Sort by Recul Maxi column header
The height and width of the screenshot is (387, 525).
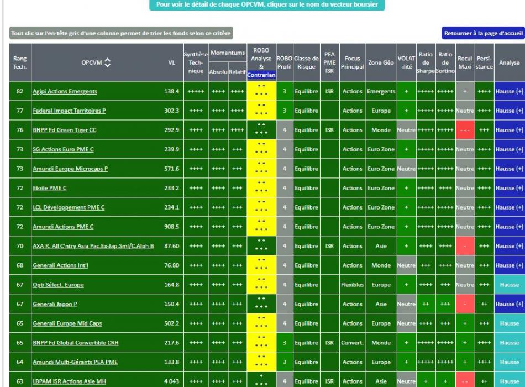pyautogui.click(x=465, y=62)
